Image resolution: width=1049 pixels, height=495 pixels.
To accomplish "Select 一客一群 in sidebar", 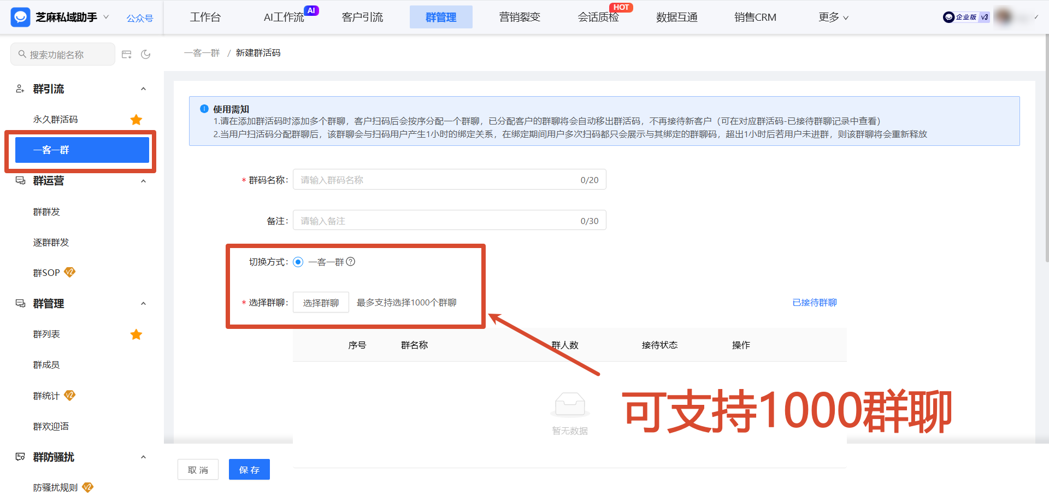I will tap(82, 150).
